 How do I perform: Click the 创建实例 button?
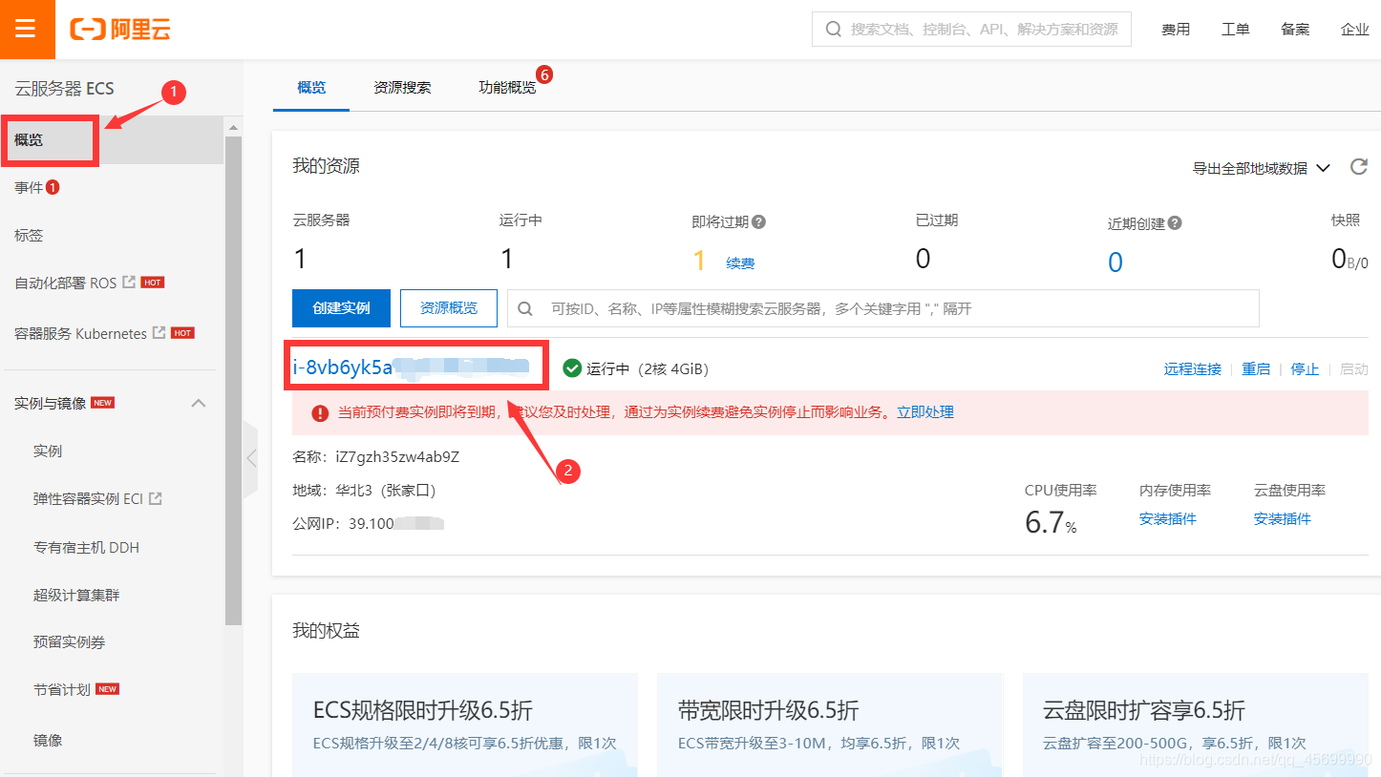[x=341, y=308]
